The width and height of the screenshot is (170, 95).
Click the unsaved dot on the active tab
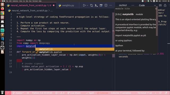coord(54,5)
